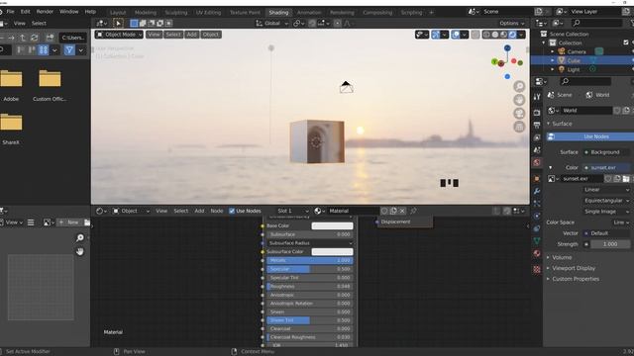Toggle camera view gizmo in viewport
This screenshot has width=634, height=356.
point(519,114)
